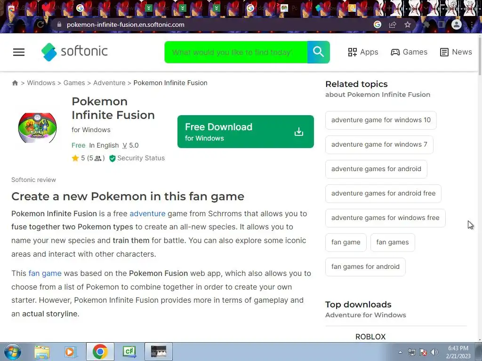The width and height of the screenshot is (482, 361).
Task: Click the blue search magnifier button
Action: [319, 52]
